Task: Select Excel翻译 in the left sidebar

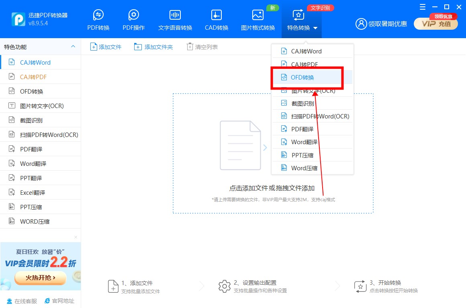Action: click(33, 193)
